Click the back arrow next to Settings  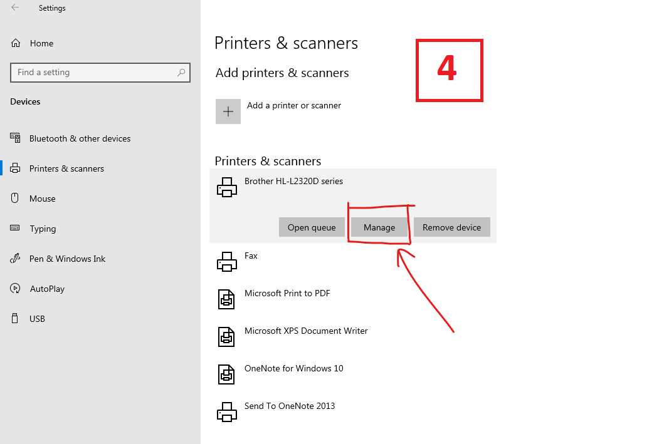point(15,8)
